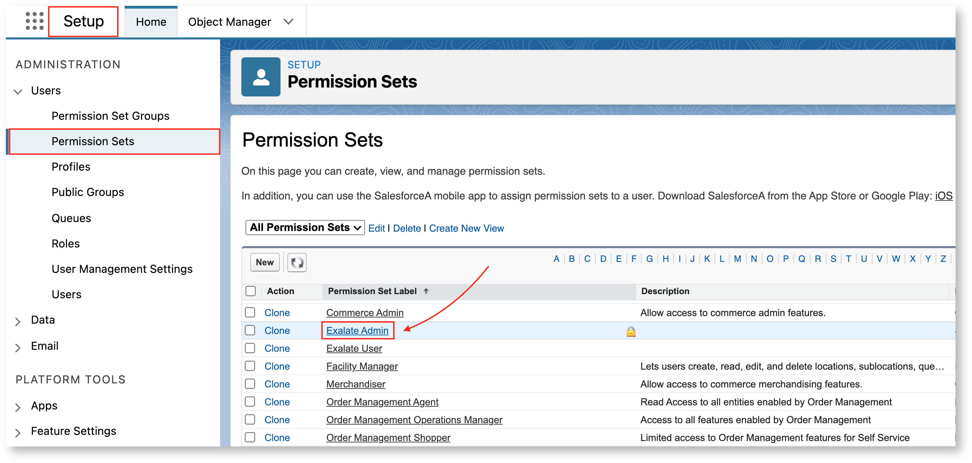This screenshot has height=463, width=972.
Task: Expand the Apps section under Platform Tools
Action: pyautogui.click(x=18, y=407)
